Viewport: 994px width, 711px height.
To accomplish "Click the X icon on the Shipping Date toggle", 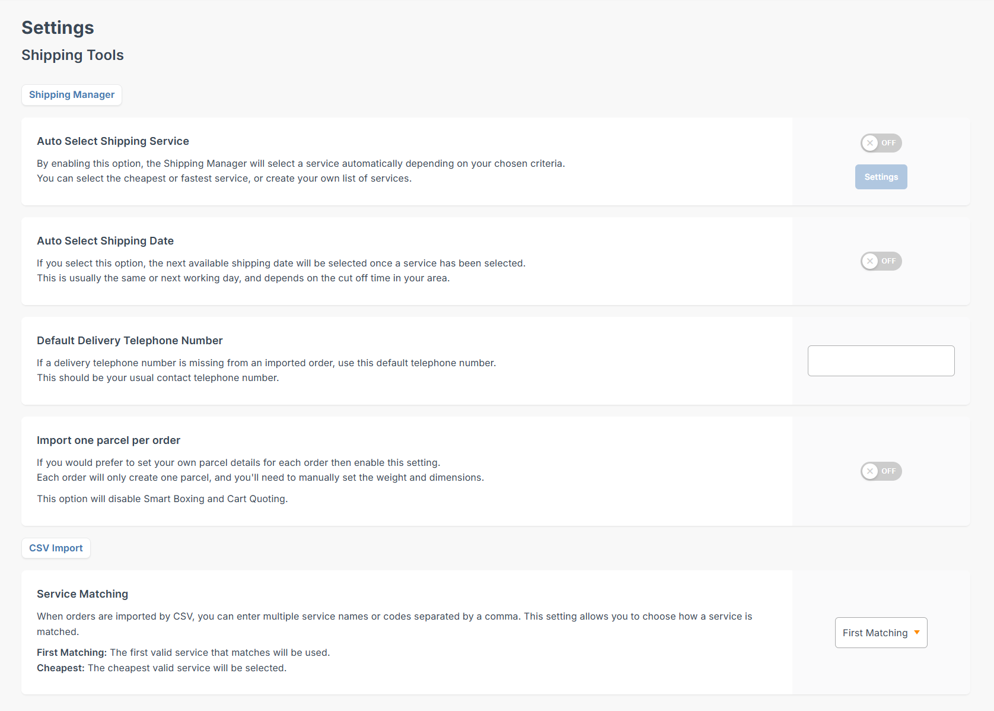I will [x=870, y=261].
